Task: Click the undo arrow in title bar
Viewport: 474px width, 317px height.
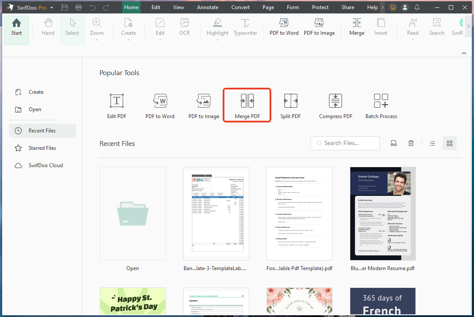Action: [x=92, y=7]
